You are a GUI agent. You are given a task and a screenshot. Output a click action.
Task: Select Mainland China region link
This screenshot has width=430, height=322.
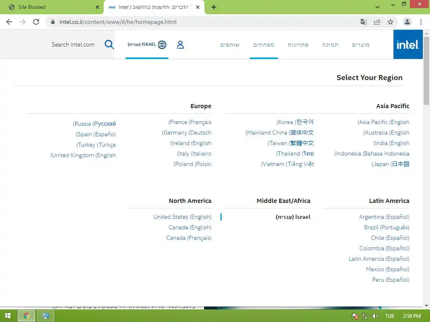(x=279, y=132)
